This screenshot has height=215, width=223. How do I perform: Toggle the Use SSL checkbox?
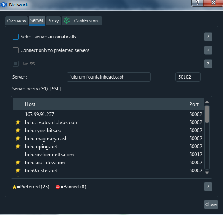coord(16,64)
